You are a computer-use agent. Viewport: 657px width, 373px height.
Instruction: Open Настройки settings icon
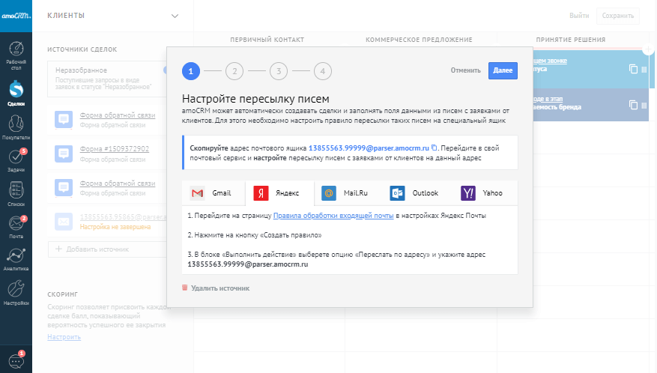click(16, 291)
